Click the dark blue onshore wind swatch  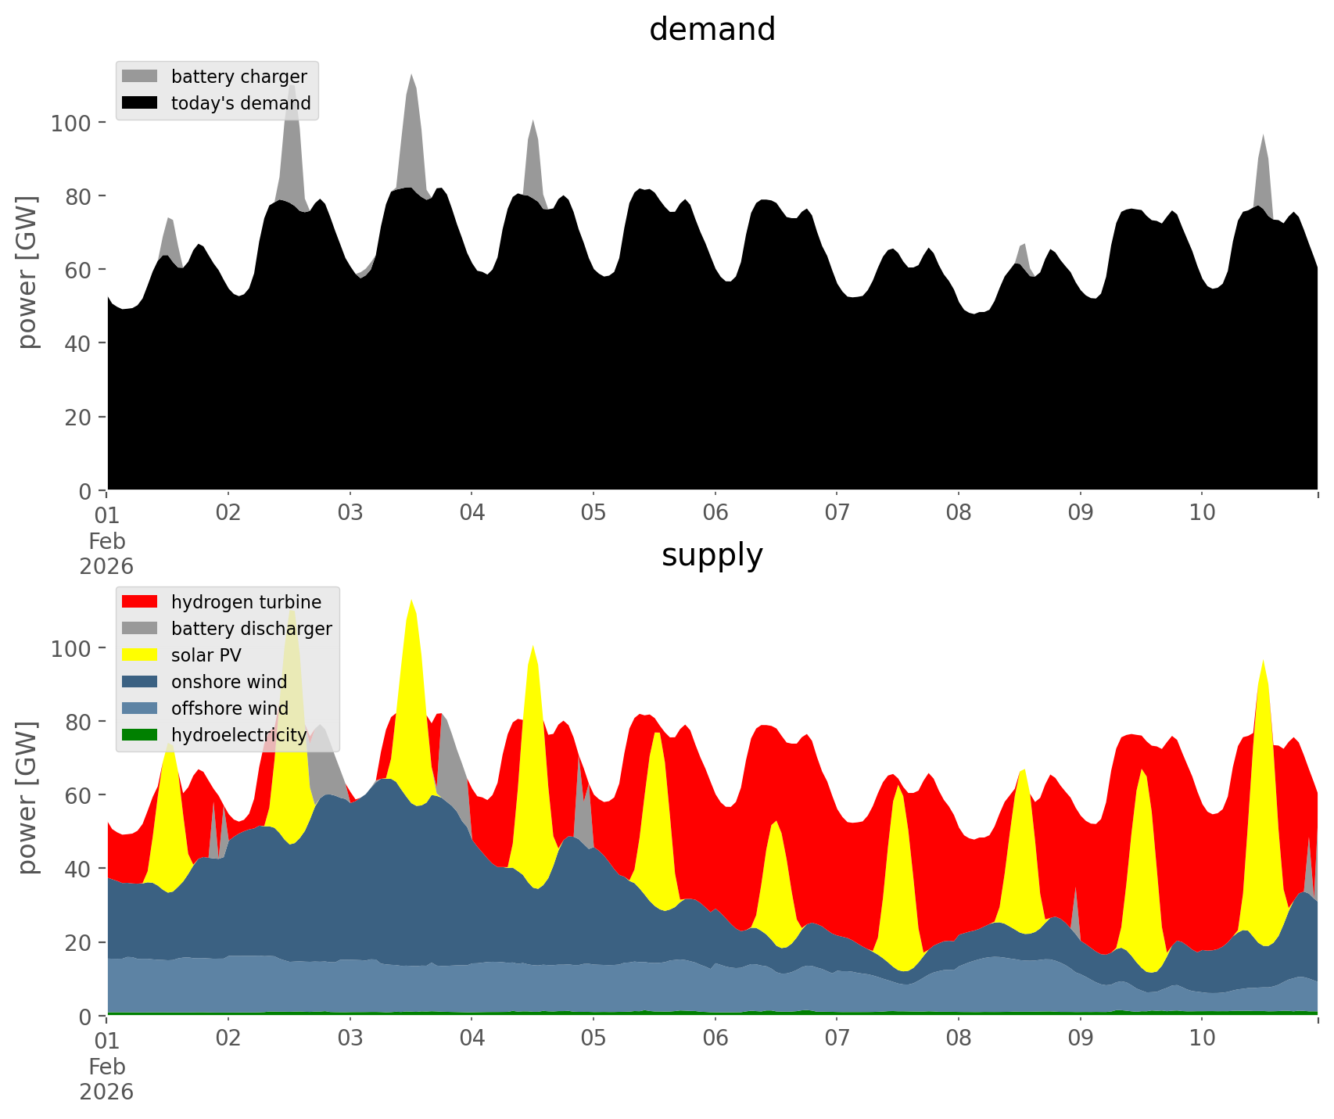coord(140,681)
